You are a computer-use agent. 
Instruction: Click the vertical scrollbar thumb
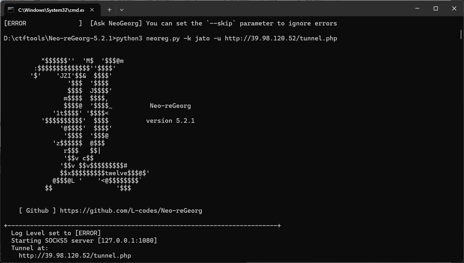tap(461, 34)
